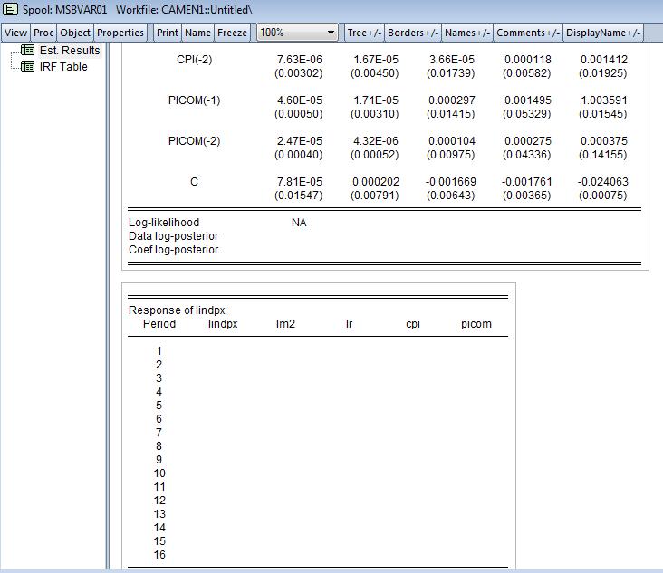Open the Proc menu

43,33
